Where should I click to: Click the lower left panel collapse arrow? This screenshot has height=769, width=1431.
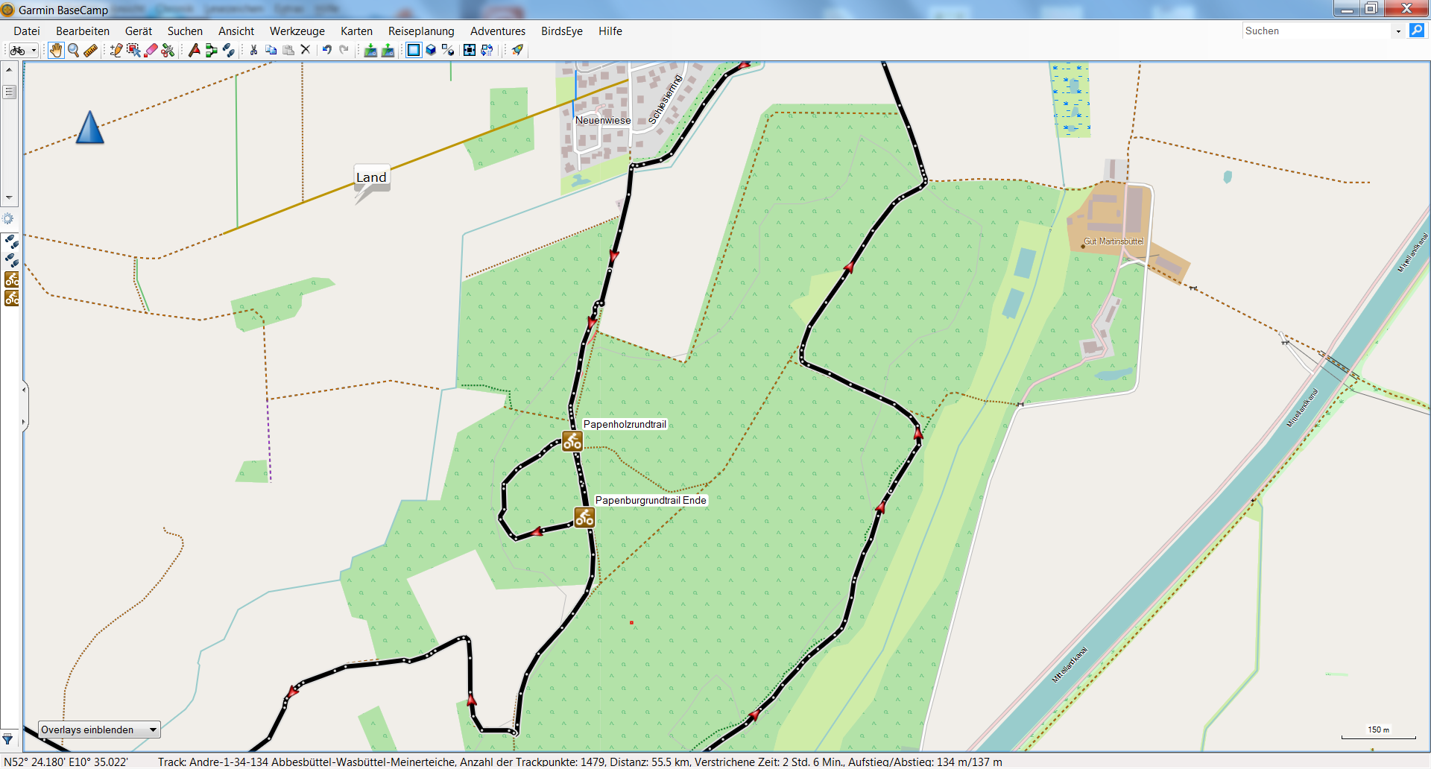coord(24,422)
